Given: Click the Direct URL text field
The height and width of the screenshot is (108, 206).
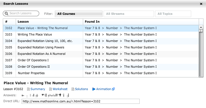Looking at the screenshot, I should [81, 101].
